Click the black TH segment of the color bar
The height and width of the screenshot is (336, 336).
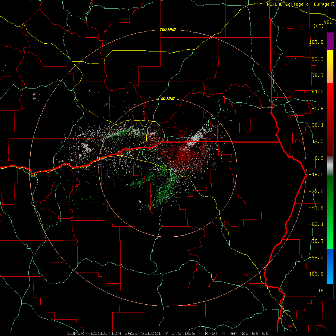click(x=330, y=291)
